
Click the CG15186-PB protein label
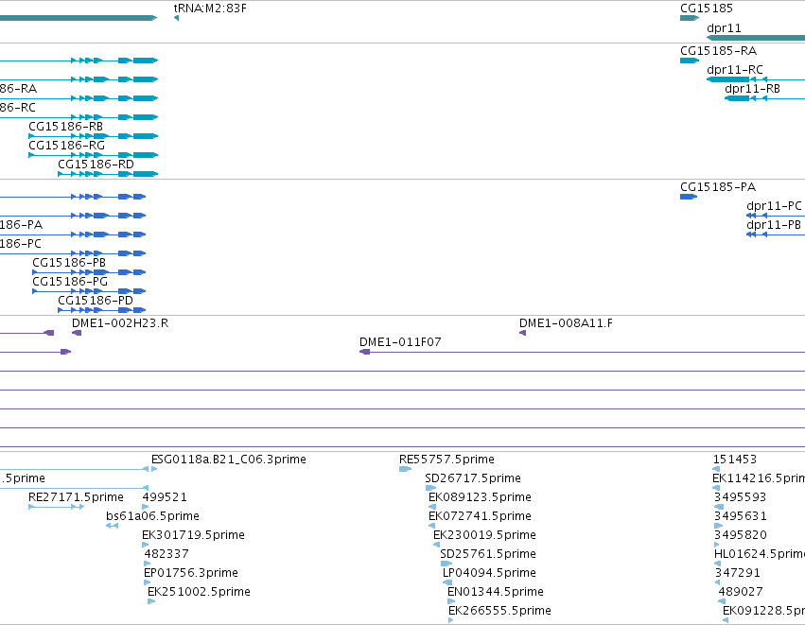point(69,263)
